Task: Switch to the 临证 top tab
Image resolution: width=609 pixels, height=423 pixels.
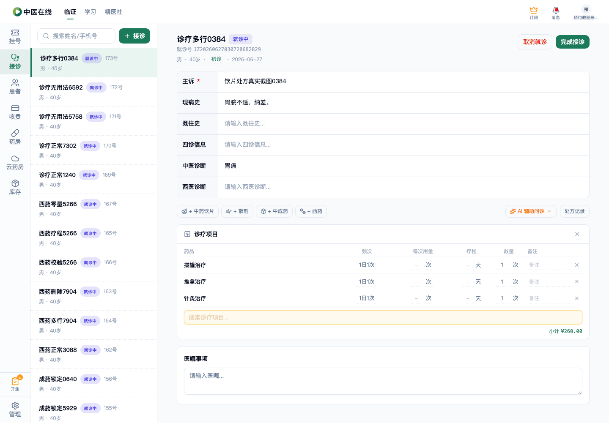Action: 70,12
